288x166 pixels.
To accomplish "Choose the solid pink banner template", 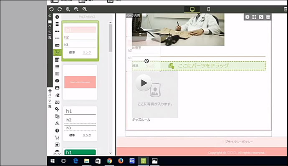I will pyautogui.click(x=80, y=82).
